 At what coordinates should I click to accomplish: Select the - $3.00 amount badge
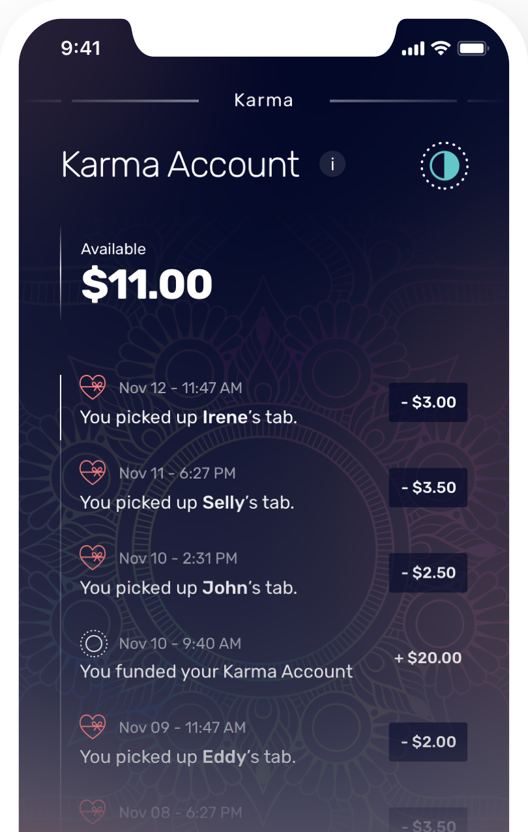pyautogui.click(x=428, y=402)
